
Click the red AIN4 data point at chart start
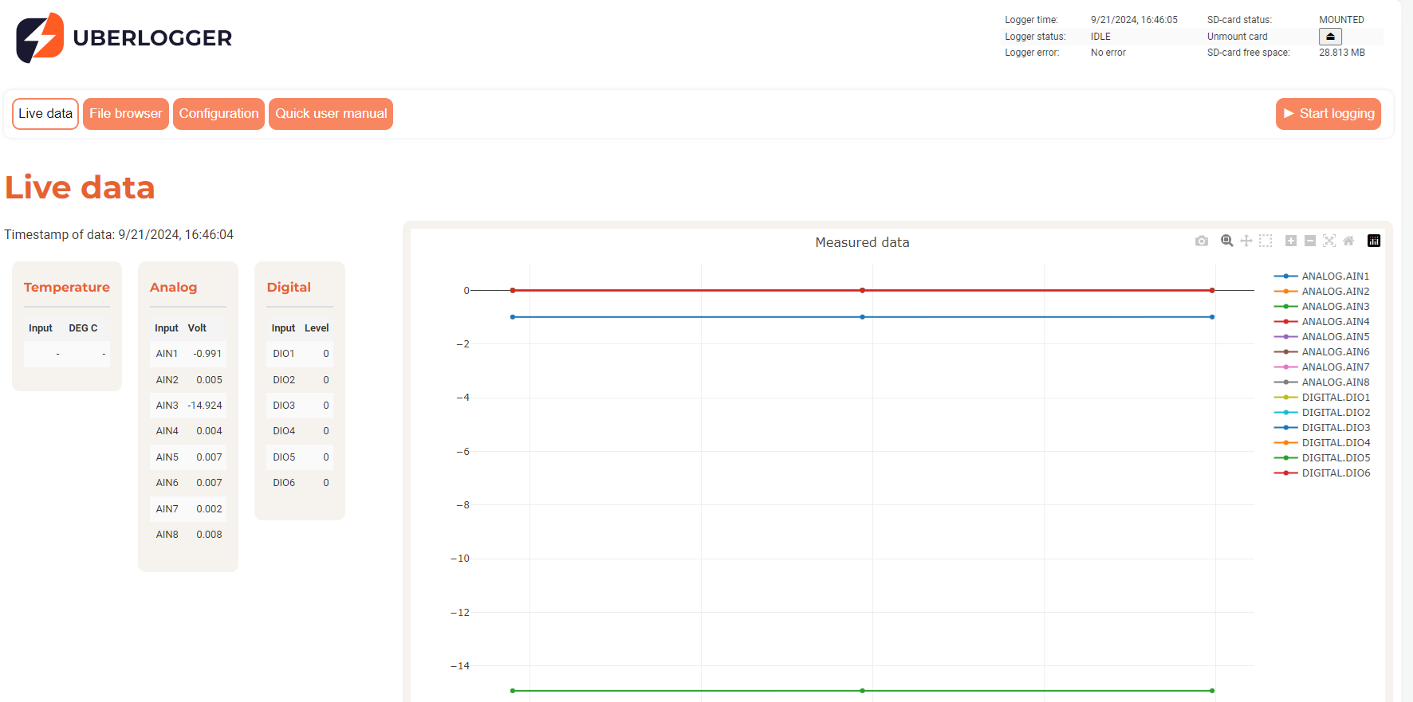[x=513, y=291]
